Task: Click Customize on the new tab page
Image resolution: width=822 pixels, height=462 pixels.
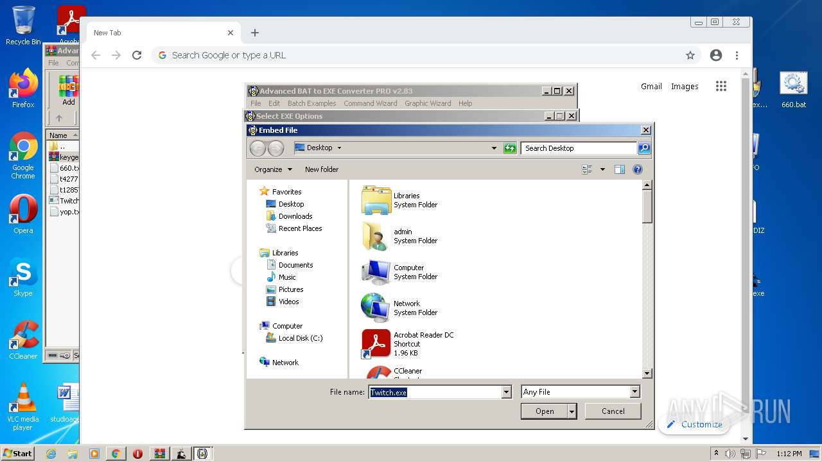Action: [694, 424]
